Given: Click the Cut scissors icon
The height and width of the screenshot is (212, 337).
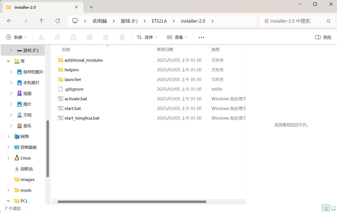Looking at the screenshot, I should click(41, 37).
